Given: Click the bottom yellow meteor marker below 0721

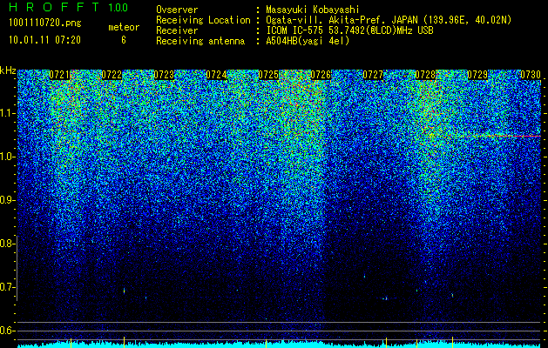Looking at the screenshot, I should coord(71,343).
